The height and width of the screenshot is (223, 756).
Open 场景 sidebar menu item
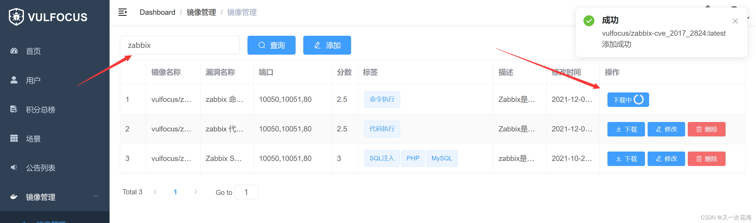point(55,139)
